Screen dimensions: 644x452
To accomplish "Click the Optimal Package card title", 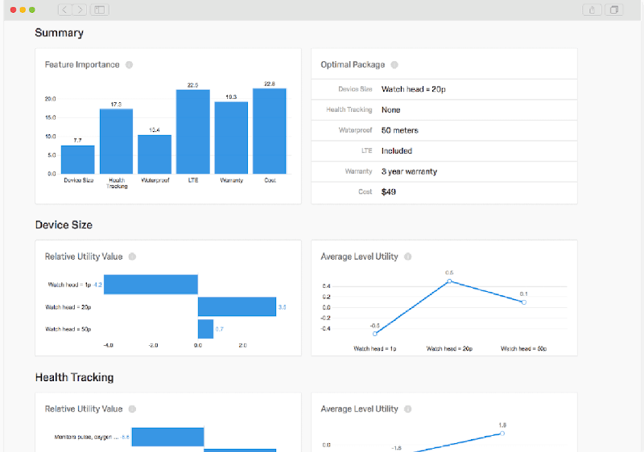I will [x=353, y=65].
